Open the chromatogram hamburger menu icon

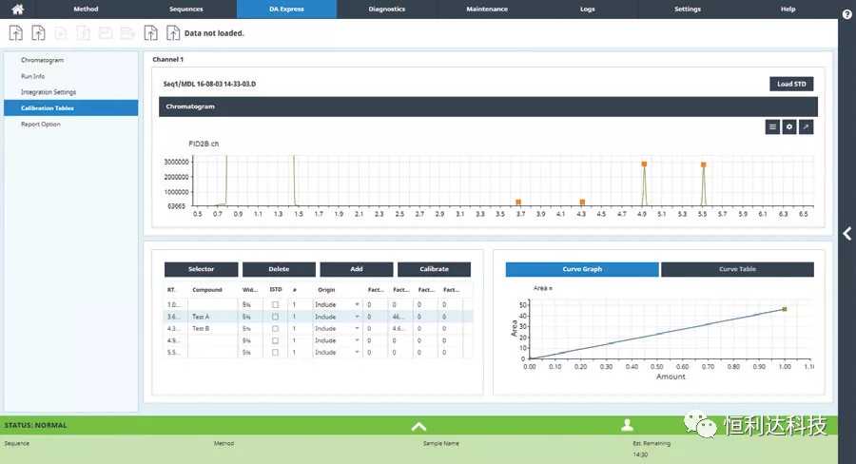click(772, 126)
